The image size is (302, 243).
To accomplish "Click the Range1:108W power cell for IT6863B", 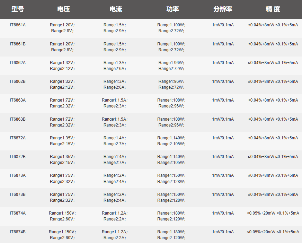I will coord(171,119).
